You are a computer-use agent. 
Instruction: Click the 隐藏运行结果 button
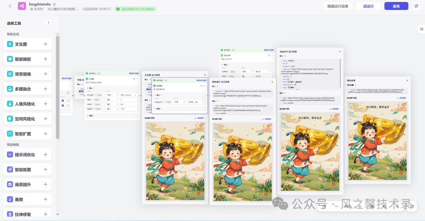point(338,6)
